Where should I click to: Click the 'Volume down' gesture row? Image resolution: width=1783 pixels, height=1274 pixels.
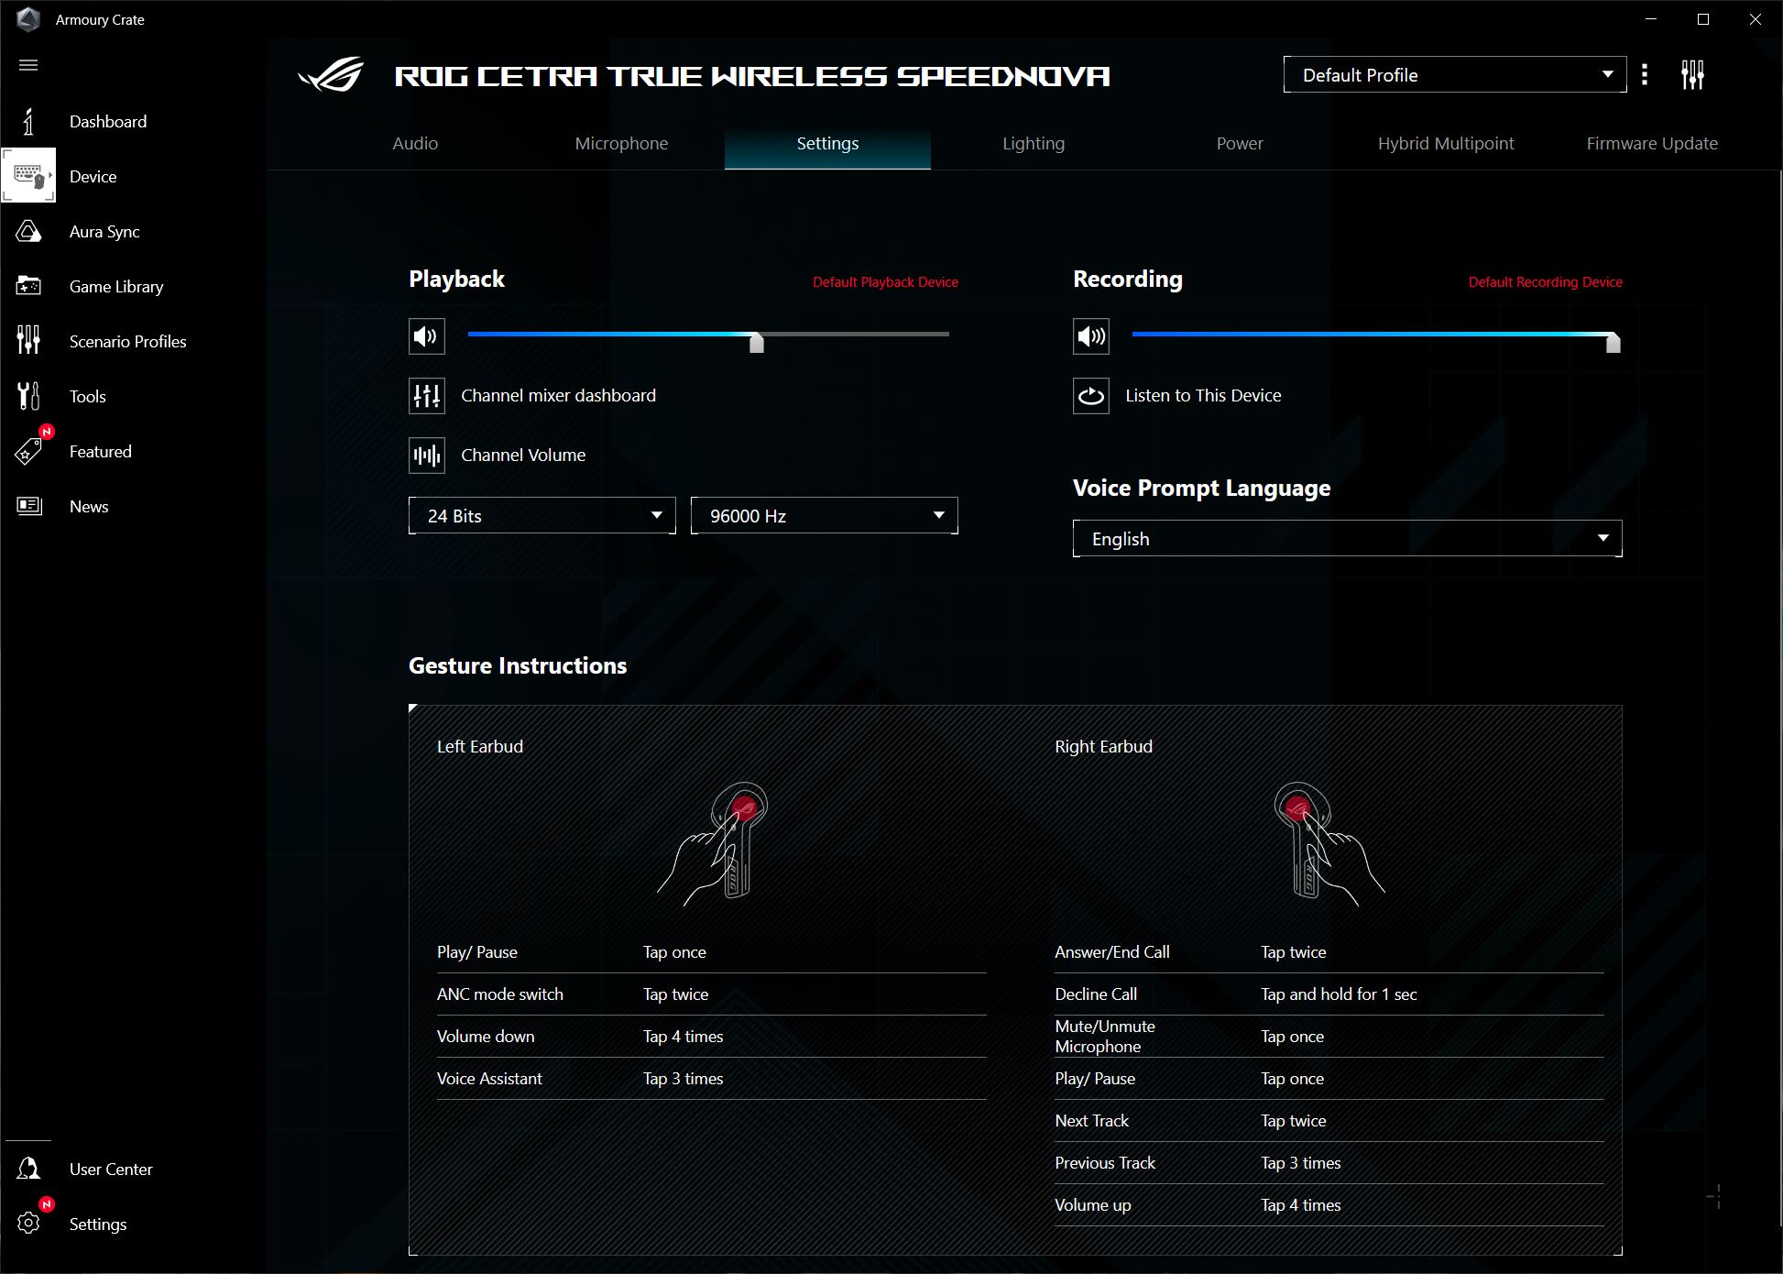pyautogui.click(x=712, y=1037)
